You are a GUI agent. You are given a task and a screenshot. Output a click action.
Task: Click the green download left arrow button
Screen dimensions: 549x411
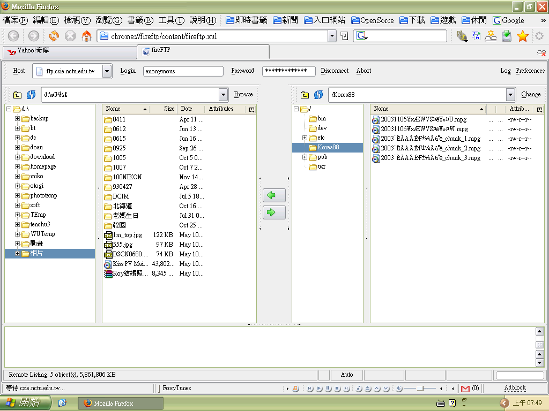click(274, 195)
